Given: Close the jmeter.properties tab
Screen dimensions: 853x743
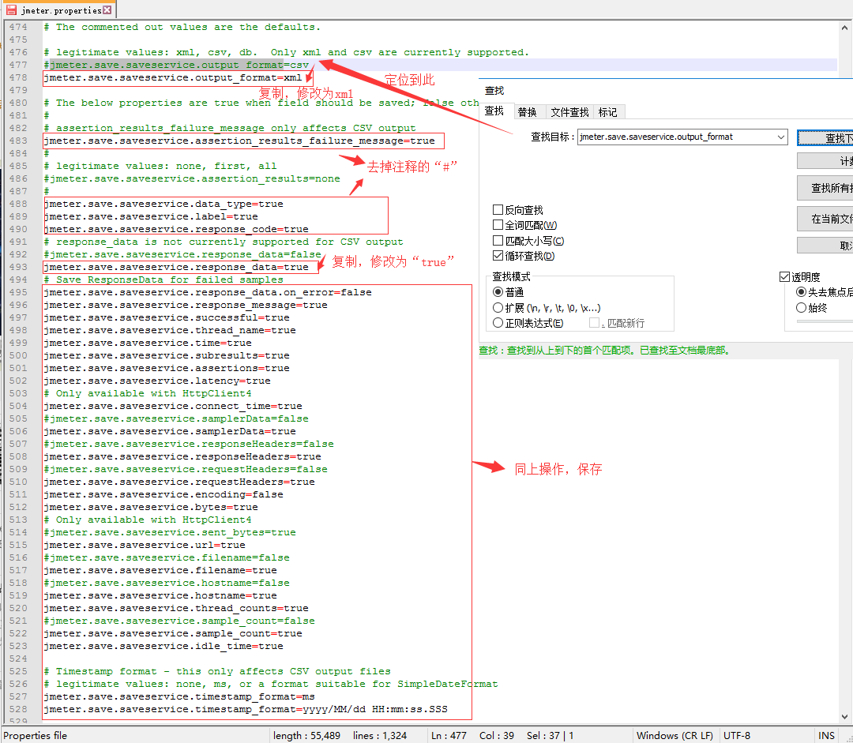Looking at the screenshot, I should 107,9.
